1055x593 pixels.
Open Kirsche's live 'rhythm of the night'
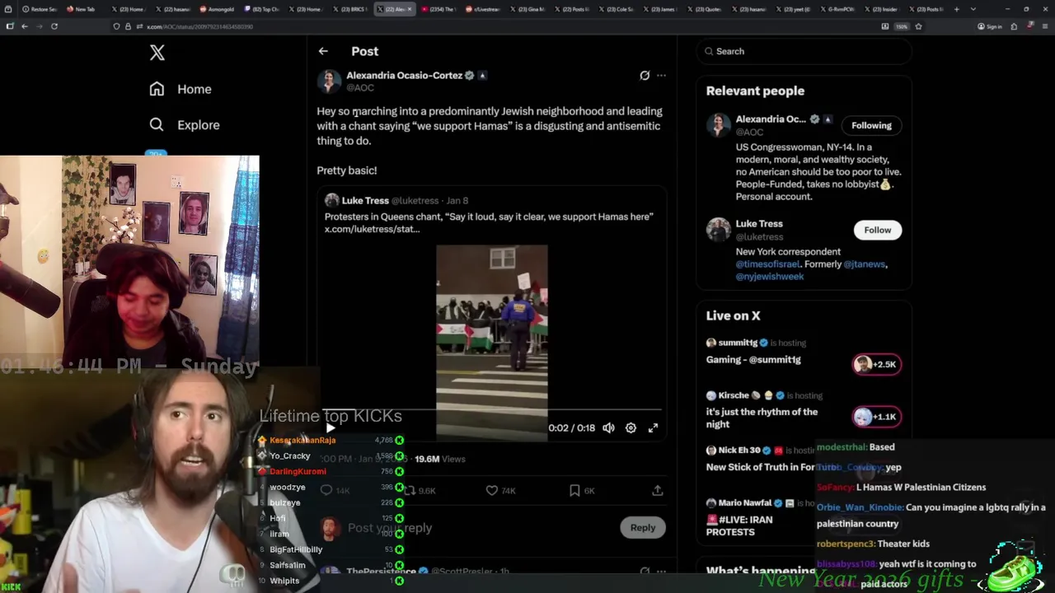(762, 418)
